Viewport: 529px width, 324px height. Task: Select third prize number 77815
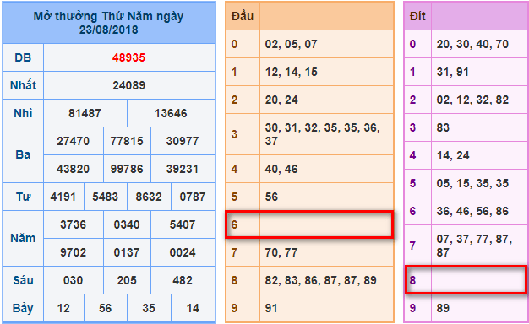click(127, 141)
